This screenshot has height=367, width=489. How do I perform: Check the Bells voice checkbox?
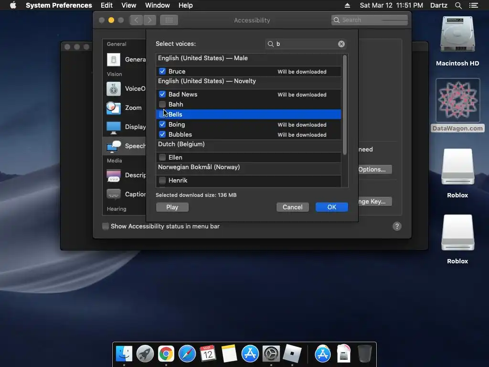162,114
